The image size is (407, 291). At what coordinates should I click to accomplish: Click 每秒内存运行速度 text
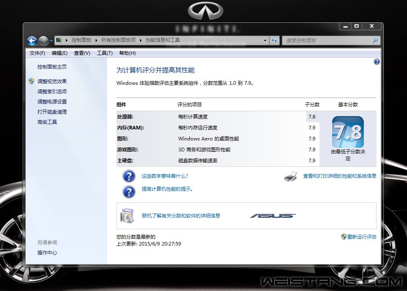(x=198, y=127)
